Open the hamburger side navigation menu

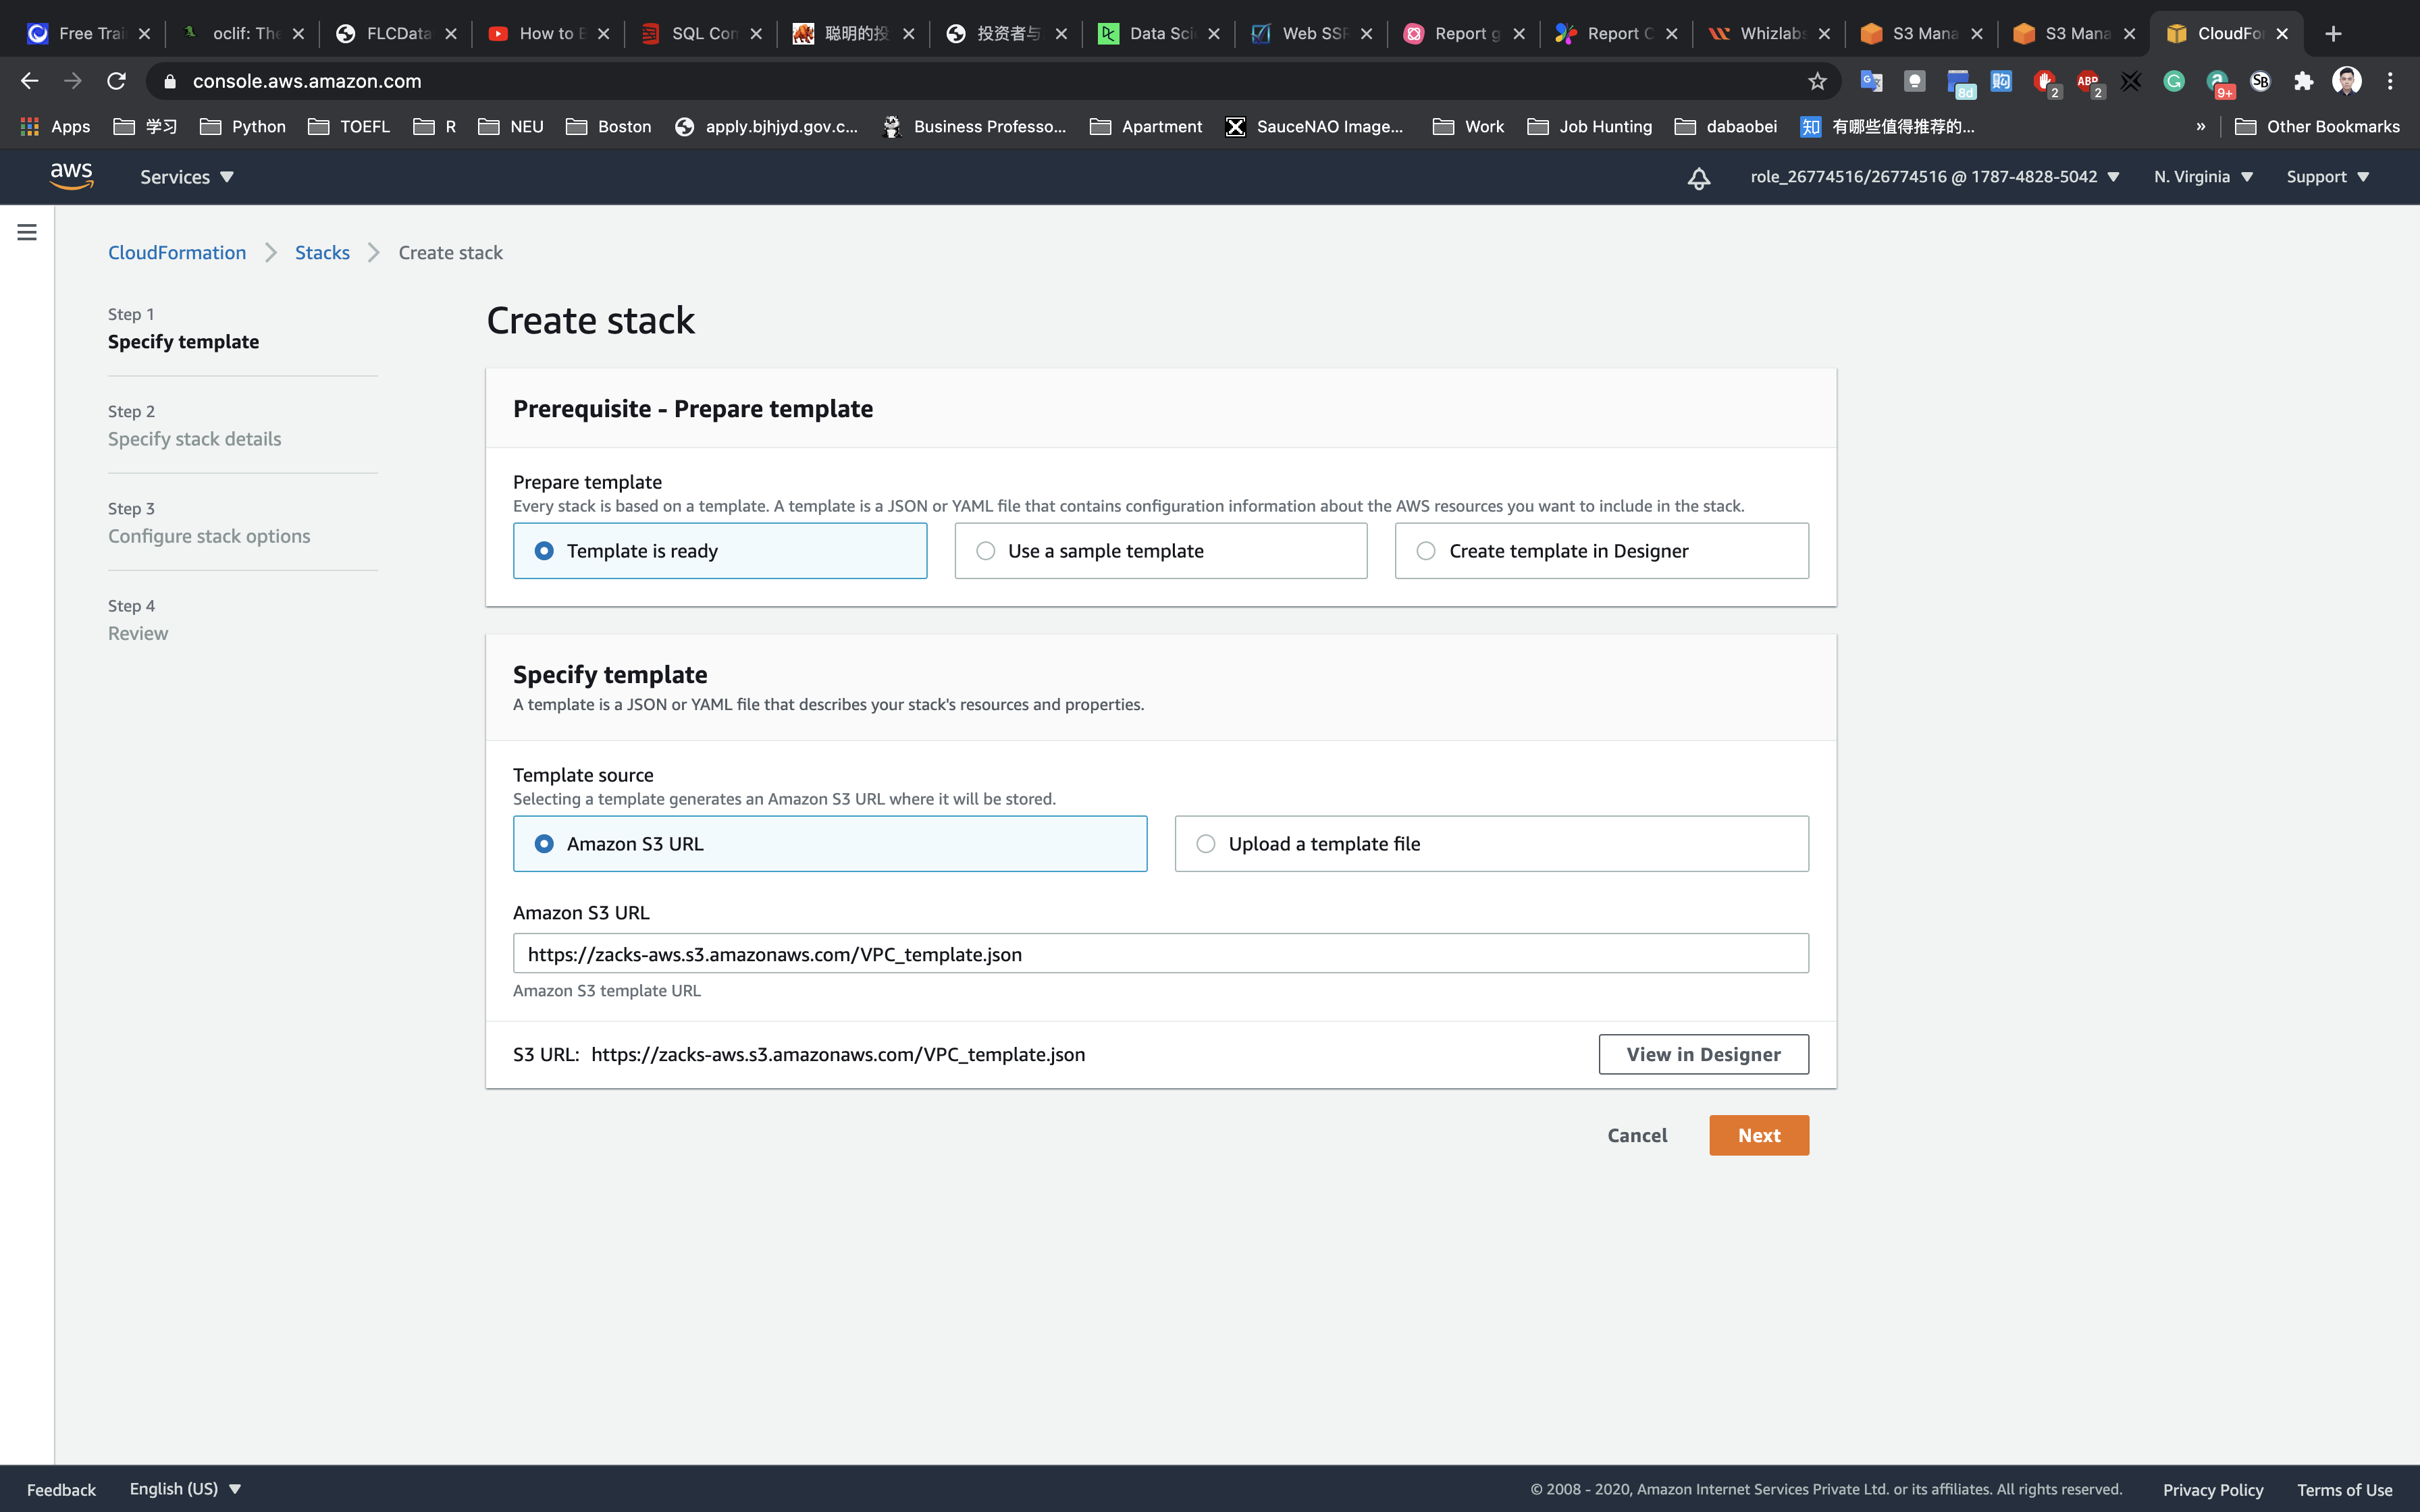[27, 232]
